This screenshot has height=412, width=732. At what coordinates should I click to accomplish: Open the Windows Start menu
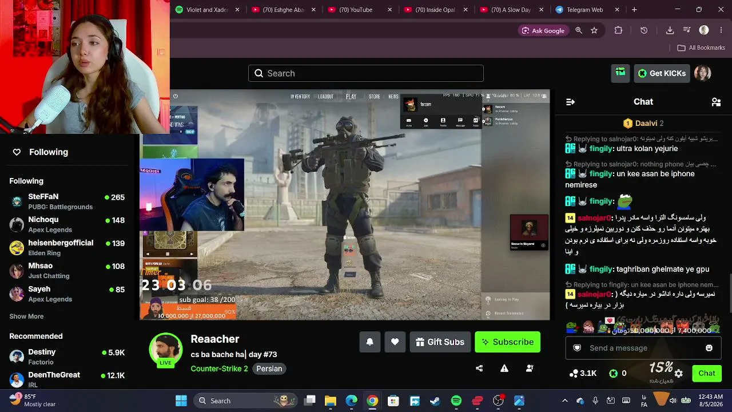181,401
